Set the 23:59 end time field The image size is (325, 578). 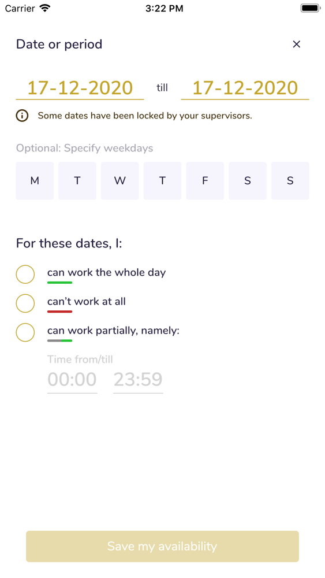point(138,380)
